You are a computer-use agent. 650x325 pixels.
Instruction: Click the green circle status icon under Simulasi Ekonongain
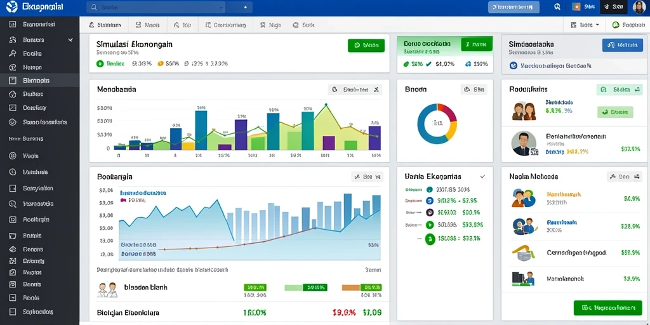(100, 64)
